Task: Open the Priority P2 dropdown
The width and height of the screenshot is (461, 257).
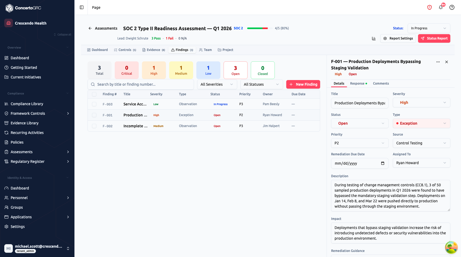Action: click(x=360, y=143)
